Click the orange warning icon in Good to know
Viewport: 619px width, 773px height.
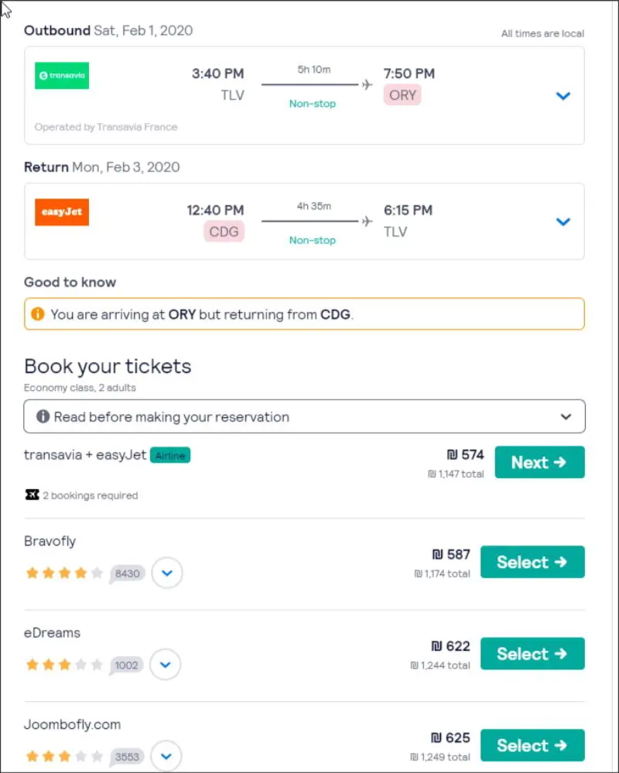(x=37, y=314)
